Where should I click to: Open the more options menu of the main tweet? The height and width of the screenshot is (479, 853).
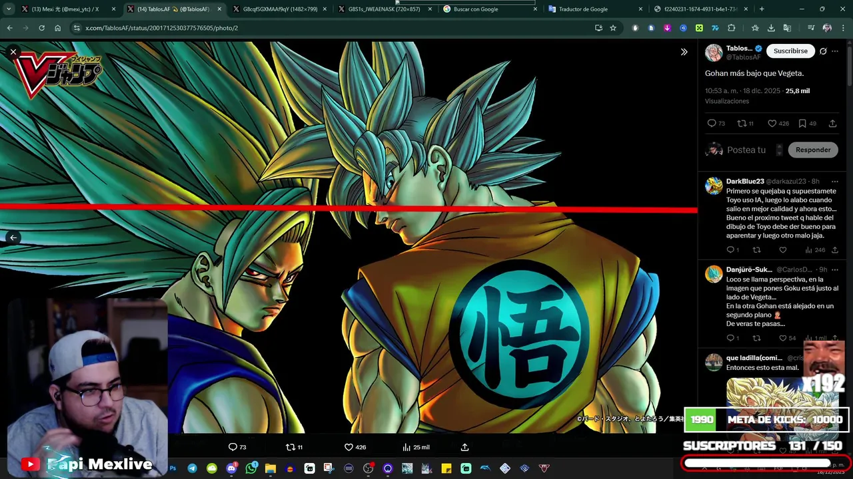[x=835, y=51]
